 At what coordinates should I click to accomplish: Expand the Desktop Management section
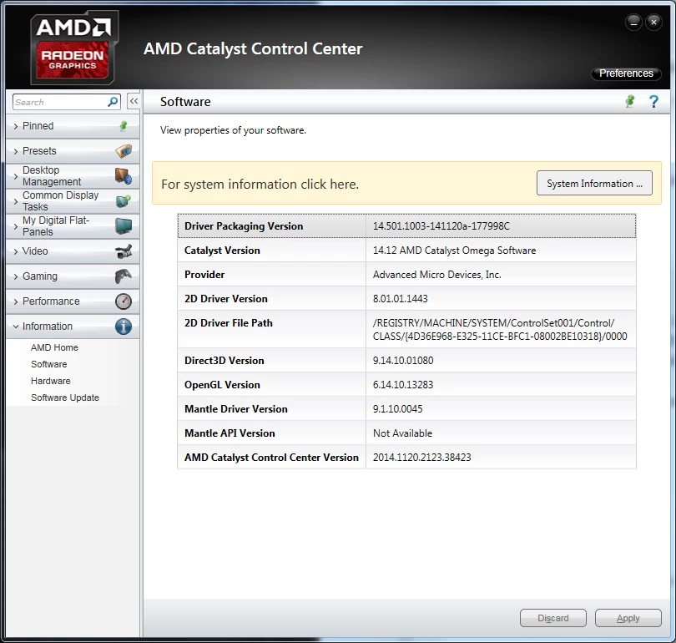73,176
